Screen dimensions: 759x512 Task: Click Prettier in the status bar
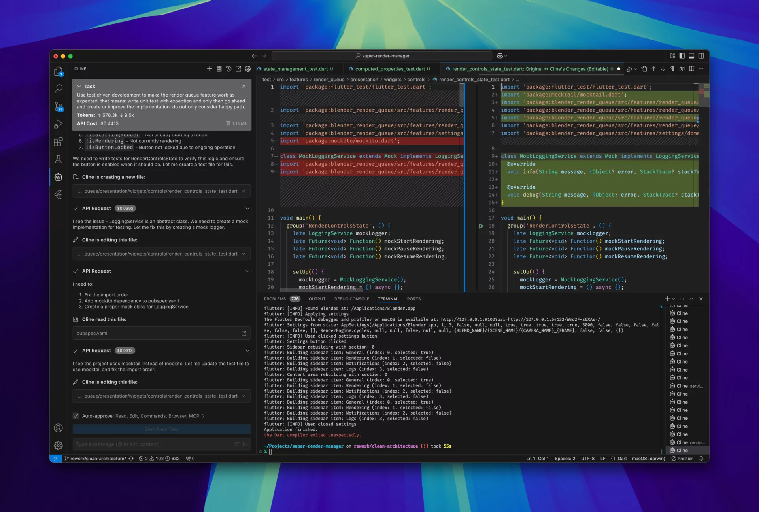[x=682, y=459]
